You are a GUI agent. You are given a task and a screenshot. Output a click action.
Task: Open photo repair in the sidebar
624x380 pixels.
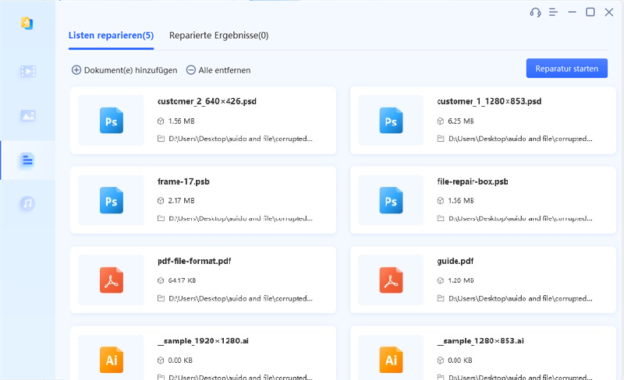click(28, 116)
